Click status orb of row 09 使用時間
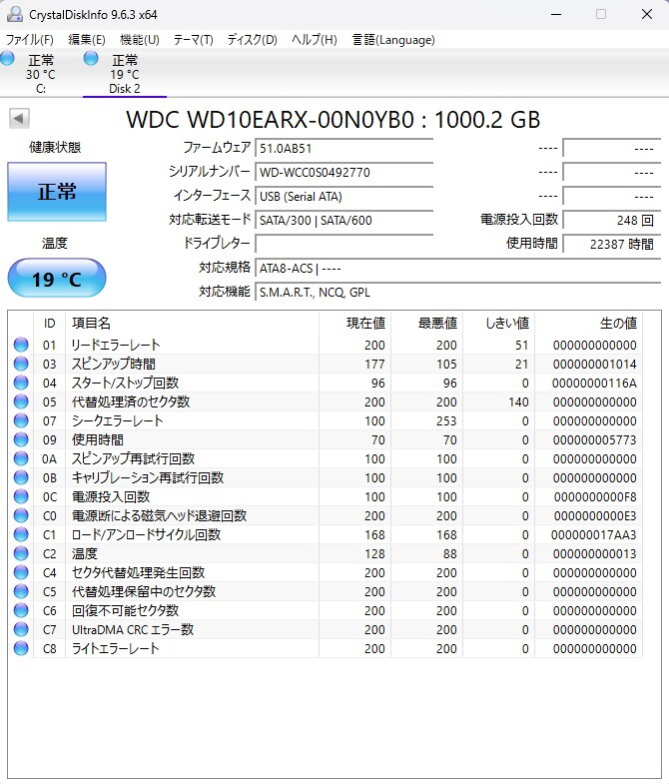The image size is (669, 784). tap(21, 439)
